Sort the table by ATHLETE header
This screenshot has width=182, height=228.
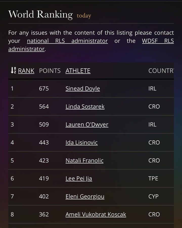(x=78, y=71)
